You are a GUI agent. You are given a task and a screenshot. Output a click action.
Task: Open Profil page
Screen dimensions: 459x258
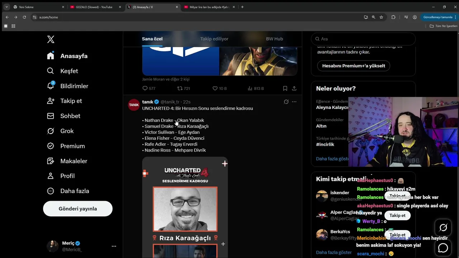click(61, 176)
